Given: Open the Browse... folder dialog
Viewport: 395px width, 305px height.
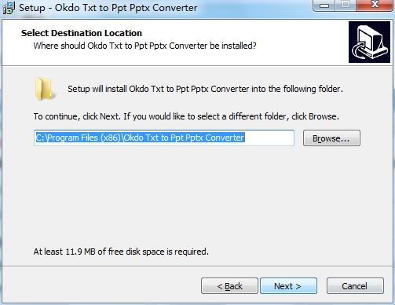Looking at the screenshot, I should click(x=331, y=138).
